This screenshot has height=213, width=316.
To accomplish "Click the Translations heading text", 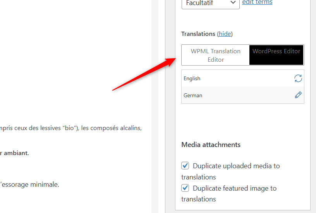I will (x=198, y=34).
